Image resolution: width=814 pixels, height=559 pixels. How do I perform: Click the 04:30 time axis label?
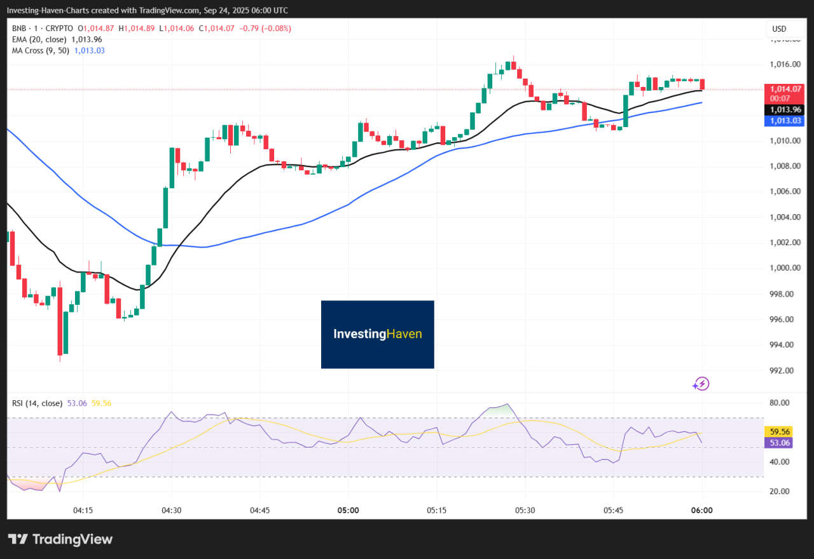[171, 510]
